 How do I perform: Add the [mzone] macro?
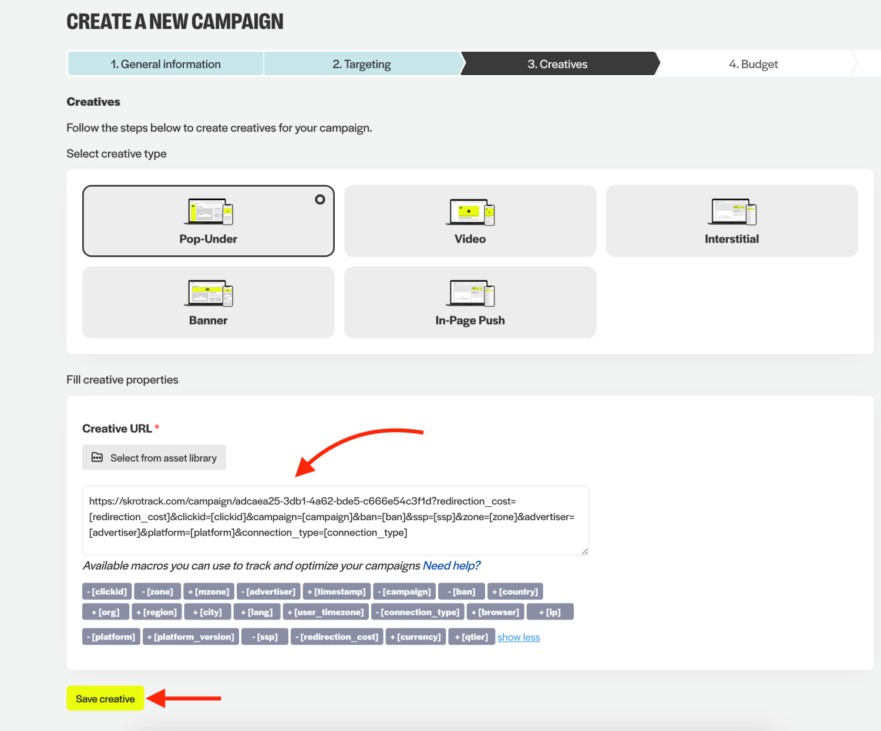(209, 591)
